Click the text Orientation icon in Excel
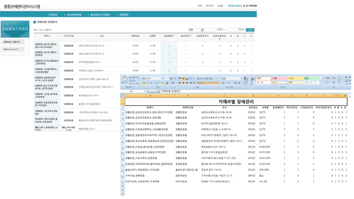The image size is (354, 199). click(x=191, y=78)
